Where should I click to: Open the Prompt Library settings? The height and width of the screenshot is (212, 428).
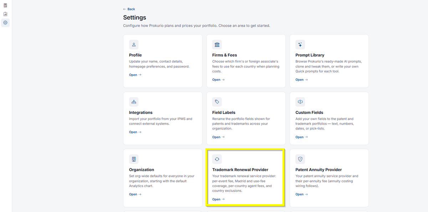click(301, 80)
